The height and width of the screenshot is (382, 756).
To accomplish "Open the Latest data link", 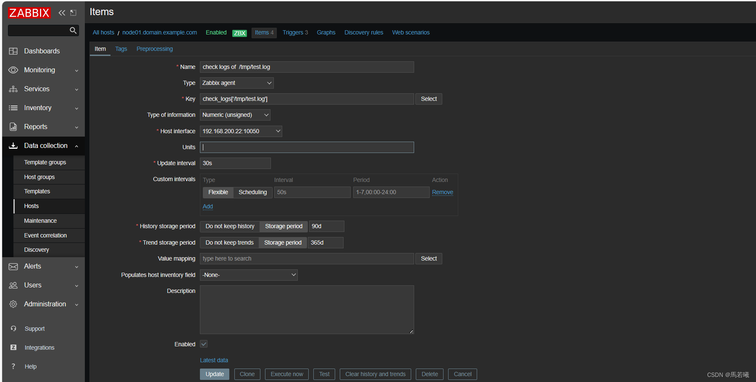I will pos(214,360).
